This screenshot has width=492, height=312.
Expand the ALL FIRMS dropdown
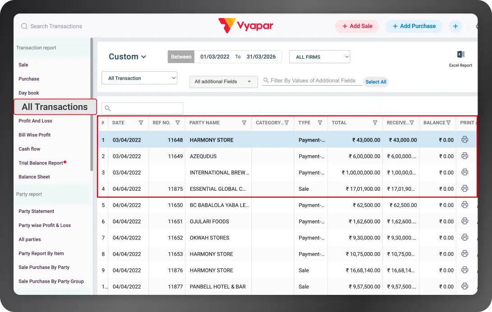[x=320, y=57]
